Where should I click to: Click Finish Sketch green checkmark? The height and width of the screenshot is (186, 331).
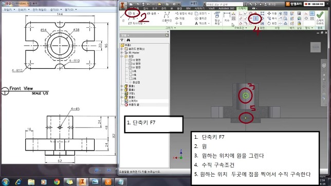(320, 15)
